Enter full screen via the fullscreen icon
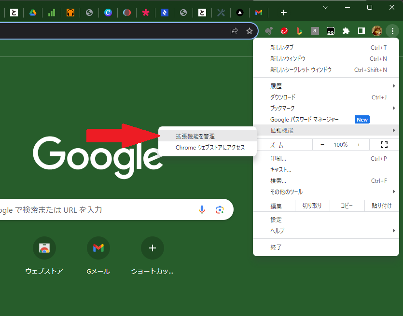403x316 pixels. [x=384, y=144]
